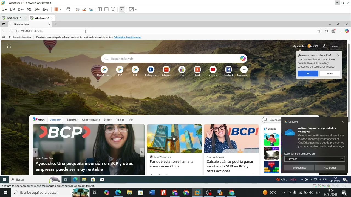Open the VM menu
The height and width of the screenshot is (197, 351).
click(x=29, y=9)
